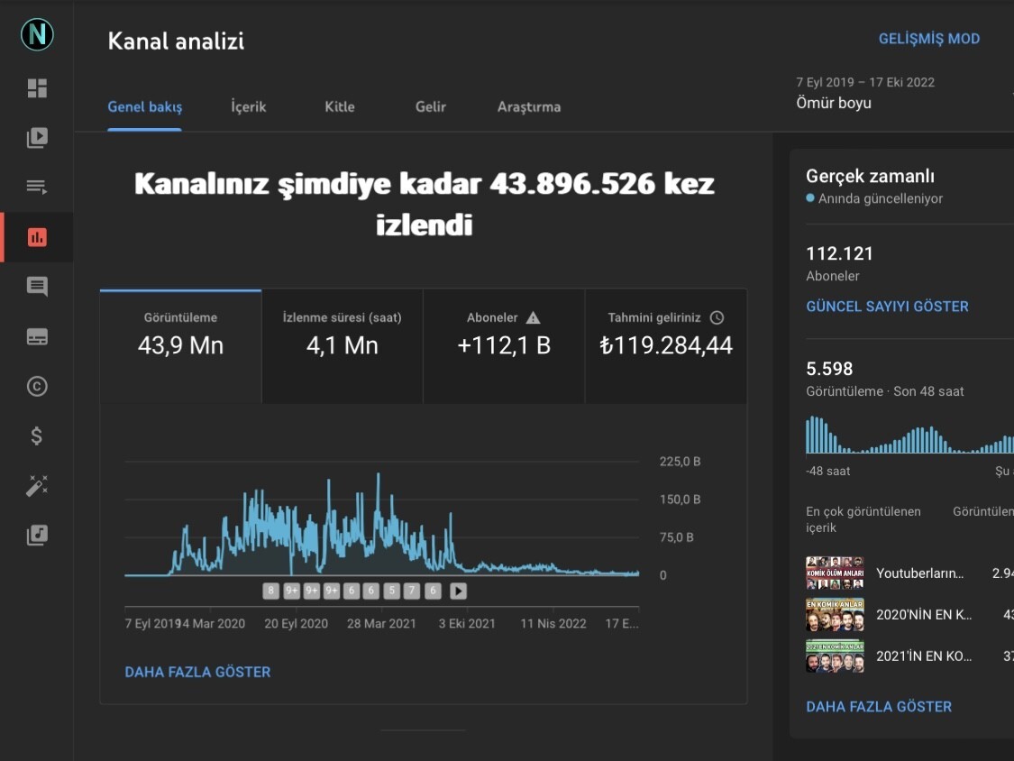Screen dimensions: 1014x761
Task: Open the Content videos sidebar icon
Action: 37,137
